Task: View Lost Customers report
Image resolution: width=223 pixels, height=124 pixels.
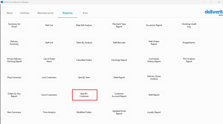Action: (x=49, y=77)
